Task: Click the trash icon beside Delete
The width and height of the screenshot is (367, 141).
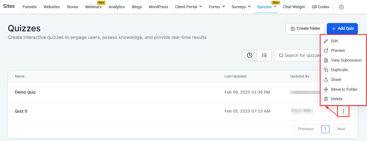Action: (326, 99)
